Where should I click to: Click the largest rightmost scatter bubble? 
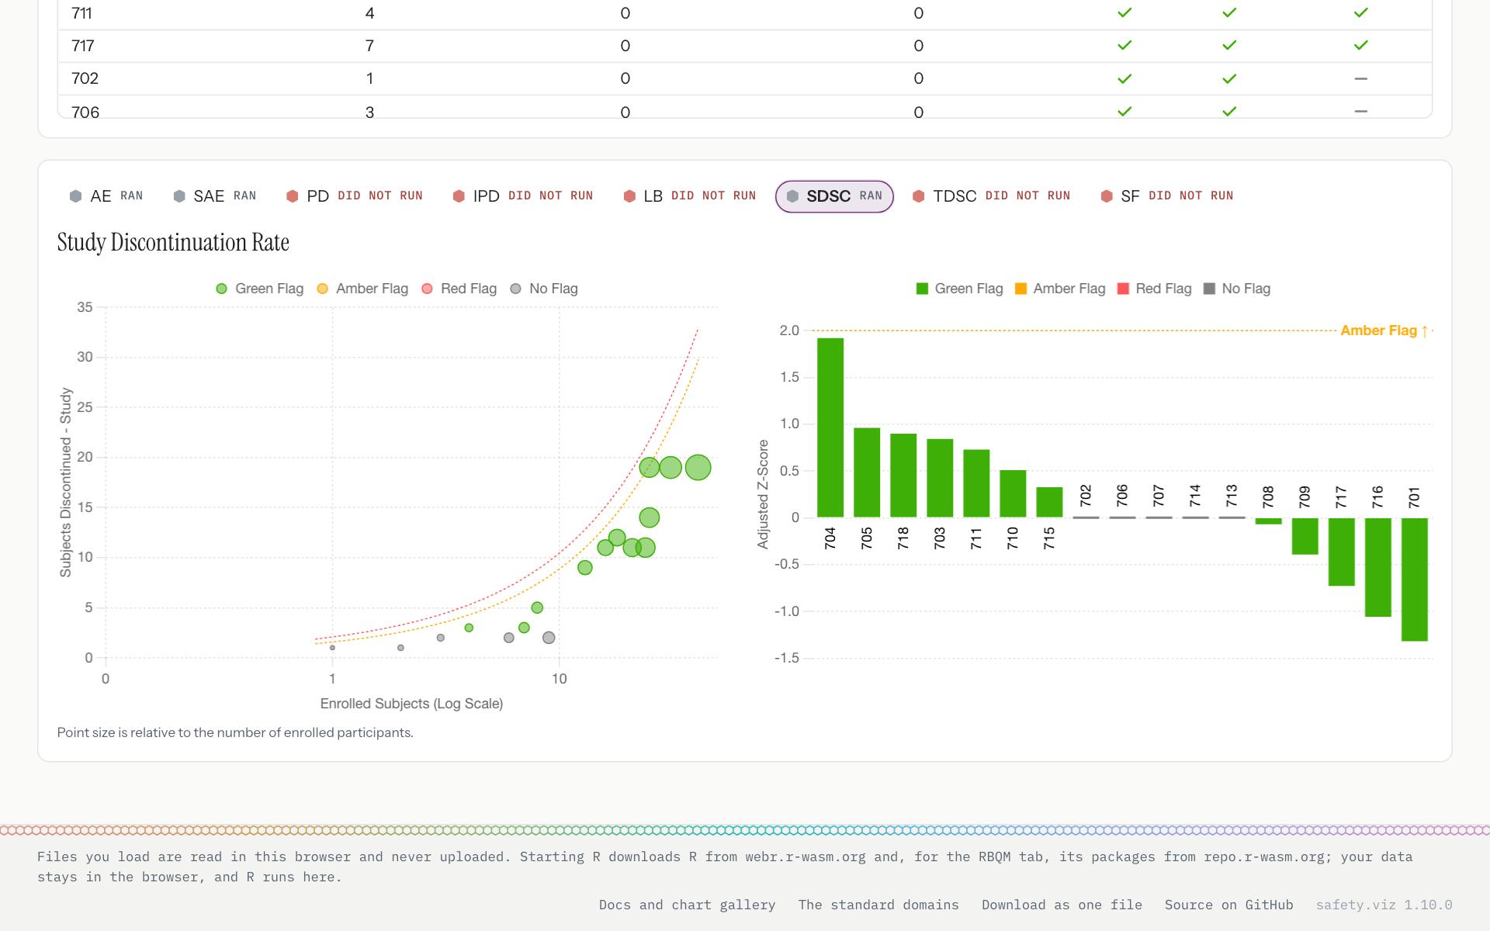(698, 467)
